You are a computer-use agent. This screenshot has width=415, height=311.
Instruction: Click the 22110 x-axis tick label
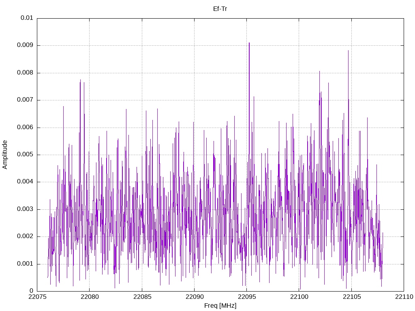click(x=404, y=297)
